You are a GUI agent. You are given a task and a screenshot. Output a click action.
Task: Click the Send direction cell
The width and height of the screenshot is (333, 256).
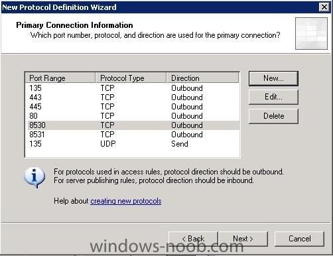click(180, 144)
